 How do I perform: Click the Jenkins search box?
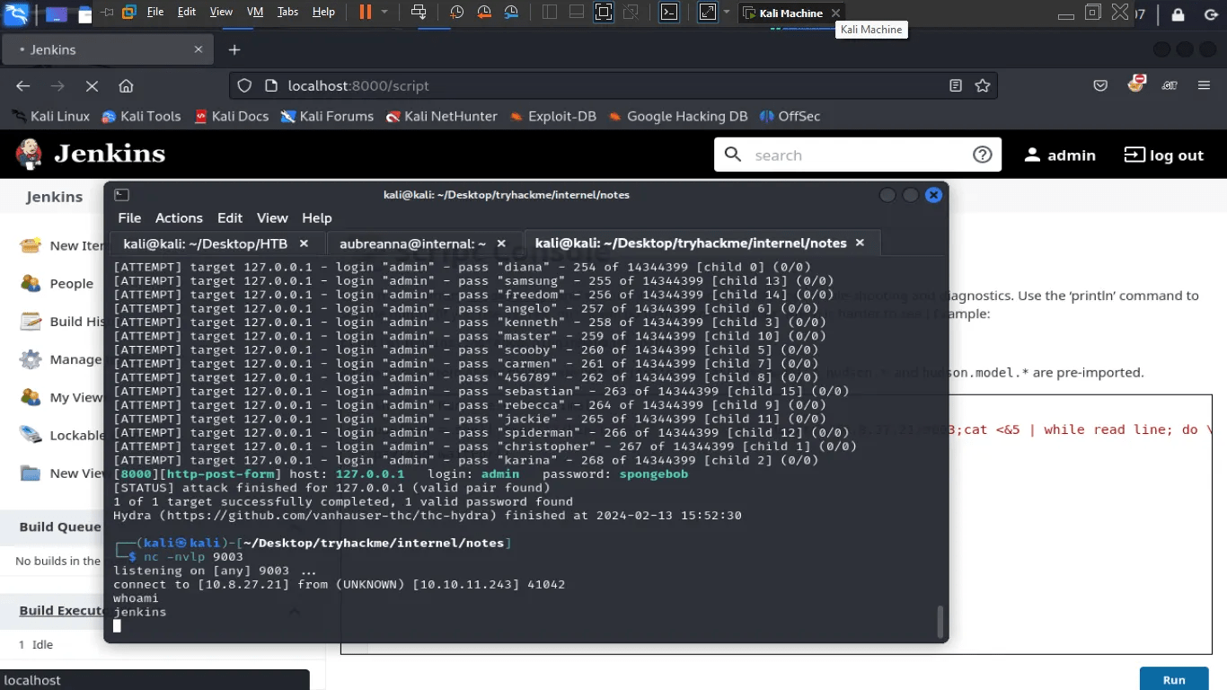(858, 155)
